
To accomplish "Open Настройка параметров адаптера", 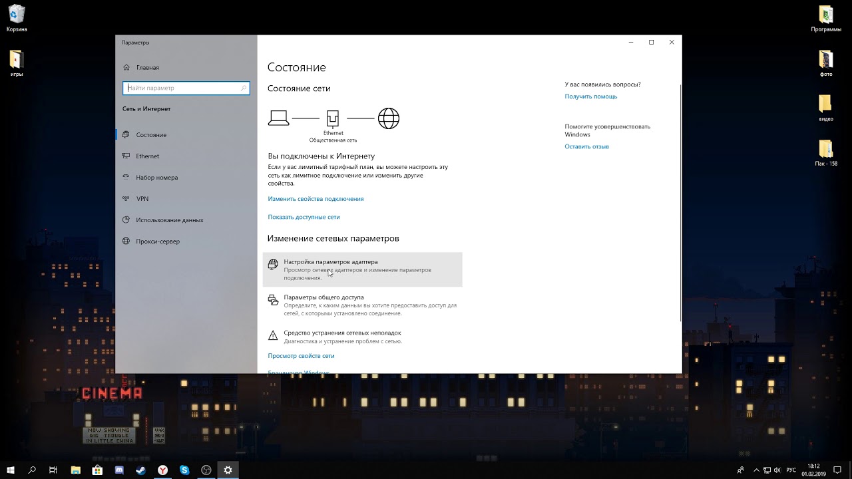I will 362,269.
